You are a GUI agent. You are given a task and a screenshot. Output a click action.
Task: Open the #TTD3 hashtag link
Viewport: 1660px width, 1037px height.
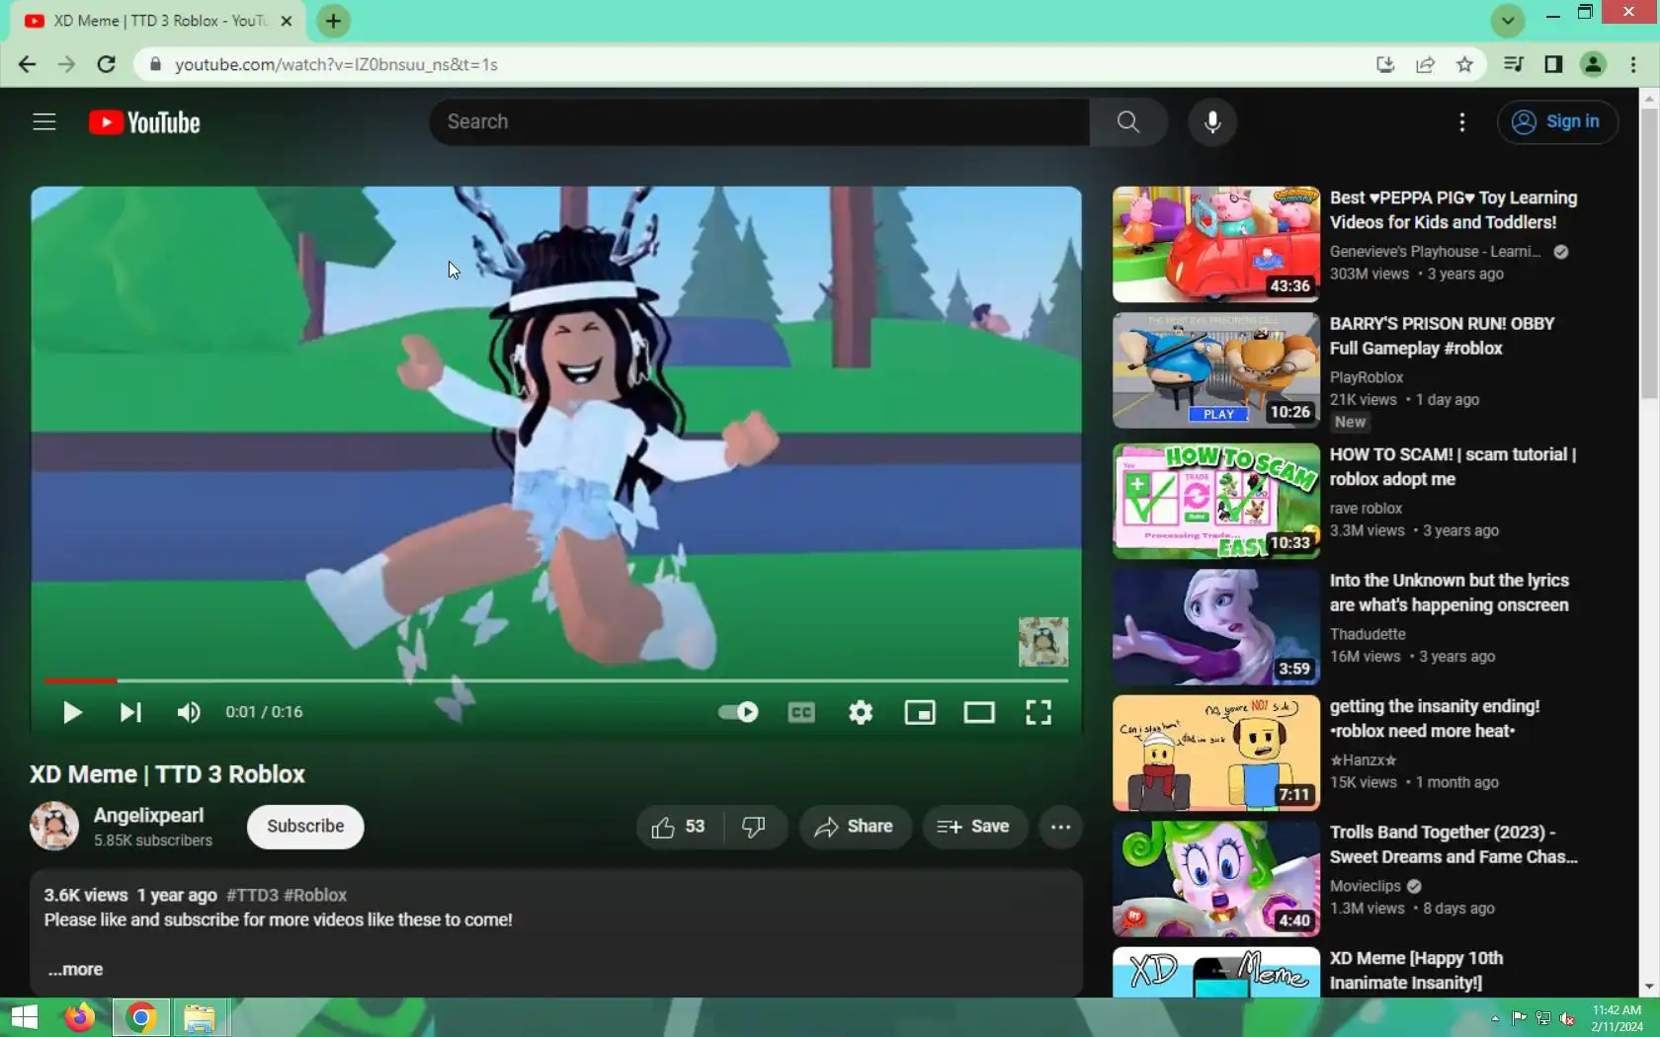pyautogui.click(x=252, y=895)
